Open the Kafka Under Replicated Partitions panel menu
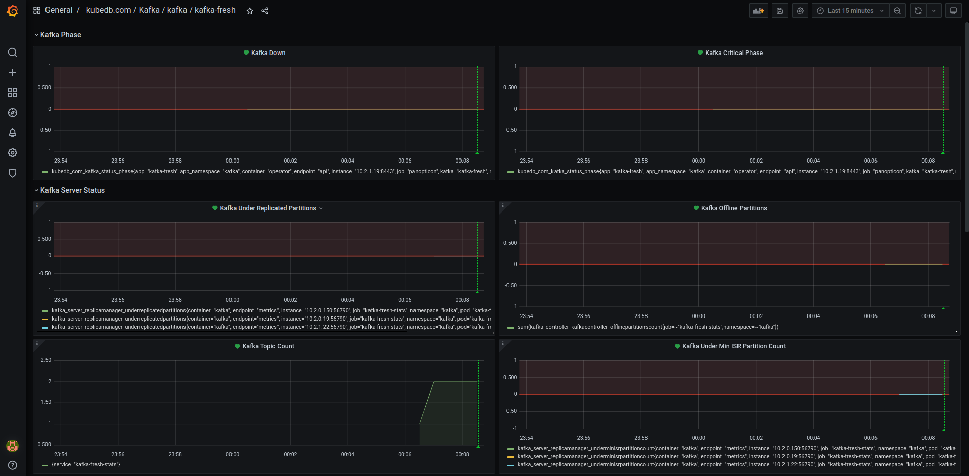 321,208
